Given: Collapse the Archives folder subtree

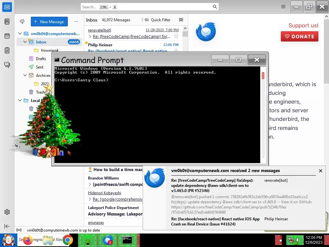Looking at the screenshot, I should pyautogui.click(x=25, y=75).
